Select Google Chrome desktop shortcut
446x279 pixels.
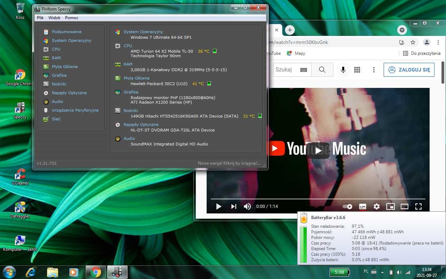point(20,78)
